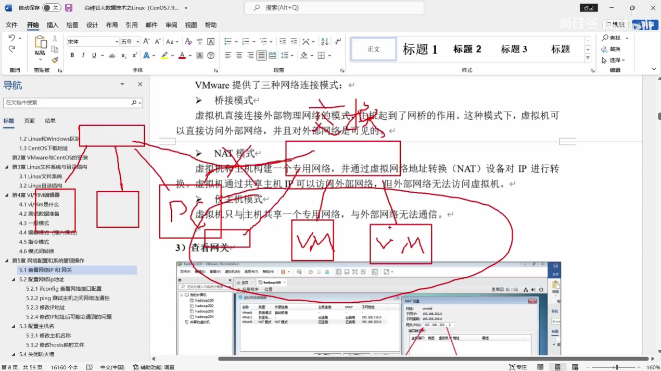Toggle Superscript formatting

(135, 56)
